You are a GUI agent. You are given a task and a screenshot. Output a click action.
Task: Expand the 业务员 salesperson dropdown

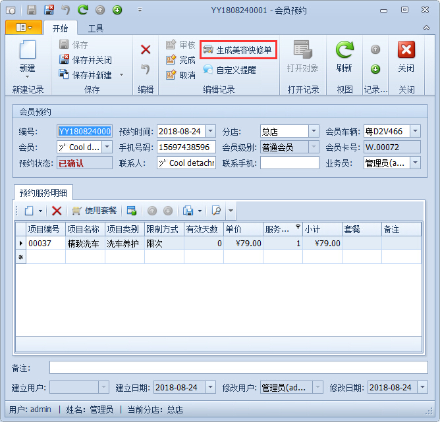(416, 163)
